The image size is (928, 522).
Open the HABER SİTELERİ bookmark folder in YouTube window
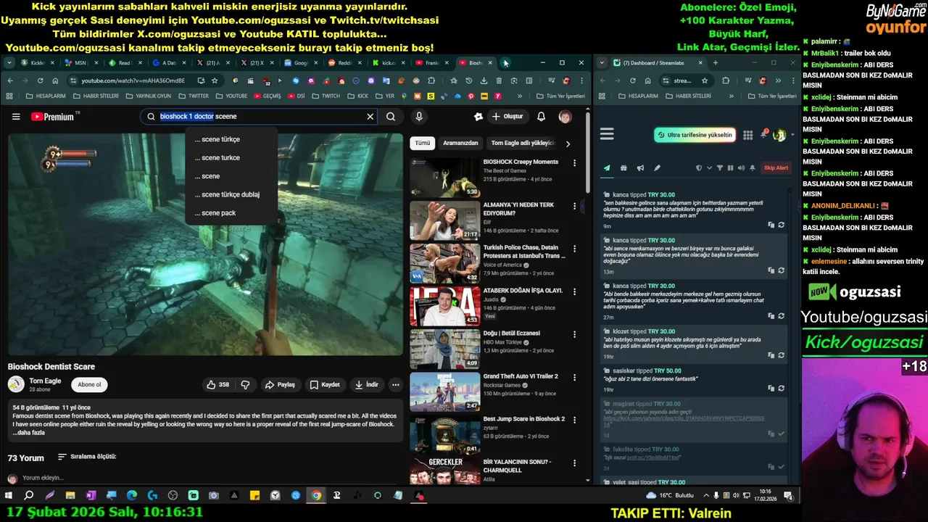tap(96, 96)
